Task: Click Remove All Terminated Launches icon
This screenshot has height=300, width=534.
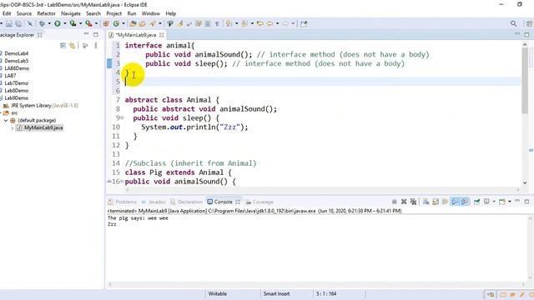Action: (x=413, y=202)
